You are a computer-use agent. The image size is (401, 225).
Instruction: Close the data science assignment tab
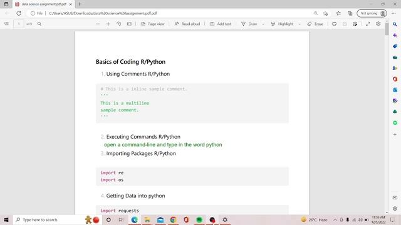click(71, 4)
